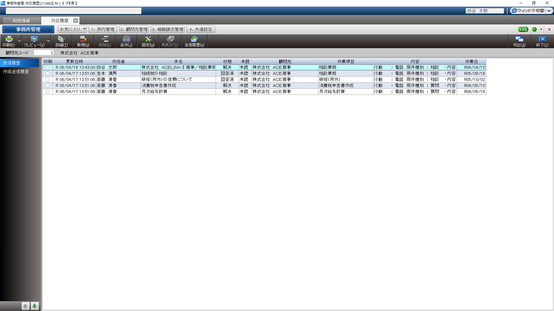Check the print box for 消費税申告書作成 row
Image resolution: width=554 pixels, height=311 pixels.
(x=48, y=86)
